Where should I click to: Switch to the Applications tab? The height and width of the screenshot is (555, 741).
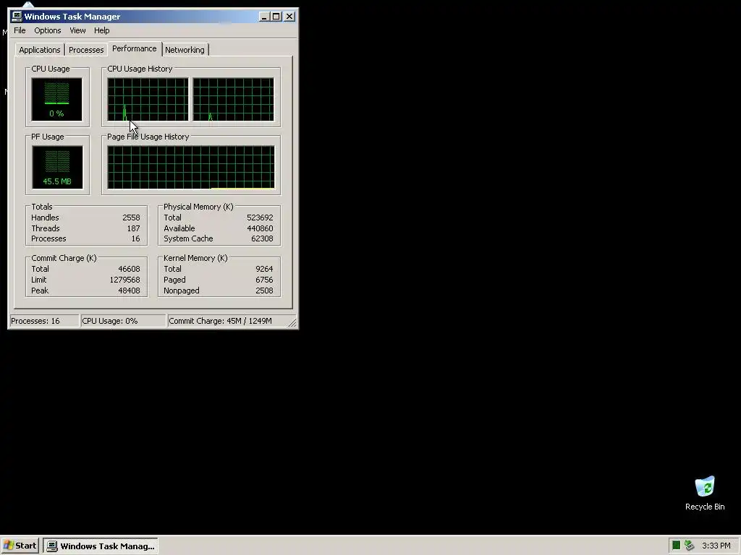tap(40, 50)
